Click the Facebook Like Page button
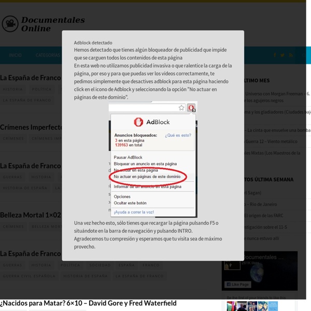 [x=238, y=285]
